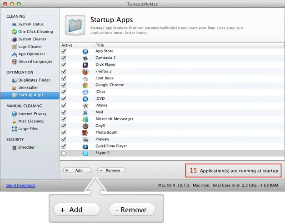This screenshot has height=224, width=285.
Task: Click the iMovie star icon
Action: click(x=85, y=106)
